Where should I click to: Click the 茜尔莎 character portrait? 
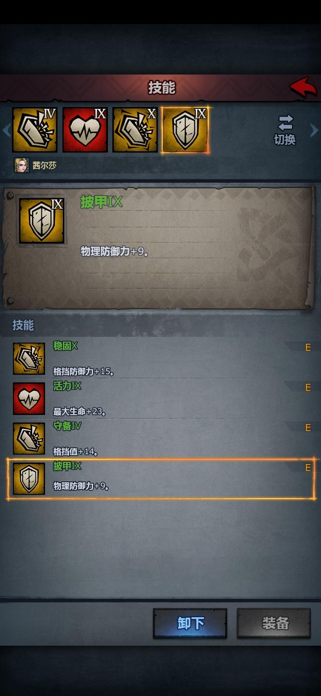point(21,166)
